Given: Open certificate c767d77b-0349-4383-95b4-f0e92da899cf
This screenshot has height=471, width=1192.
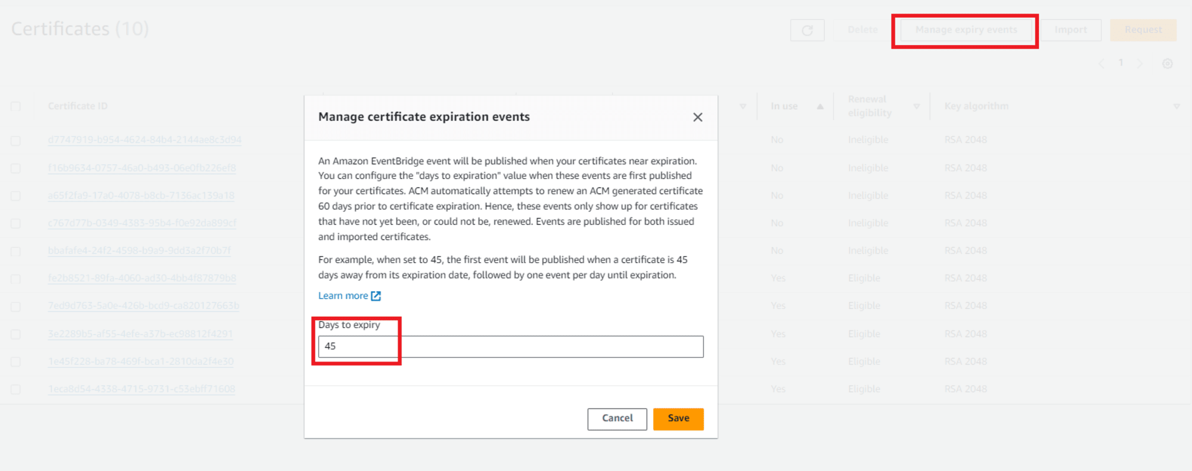Looking at the screenshot, I should click(142, 223).
